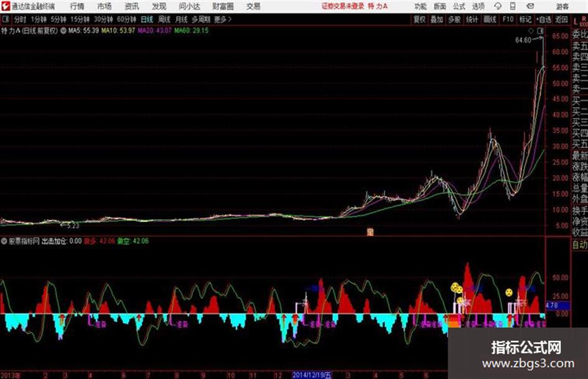Switch to the 5分钟 period tab
Screen dimensions: 588x379
pos(58,19)
